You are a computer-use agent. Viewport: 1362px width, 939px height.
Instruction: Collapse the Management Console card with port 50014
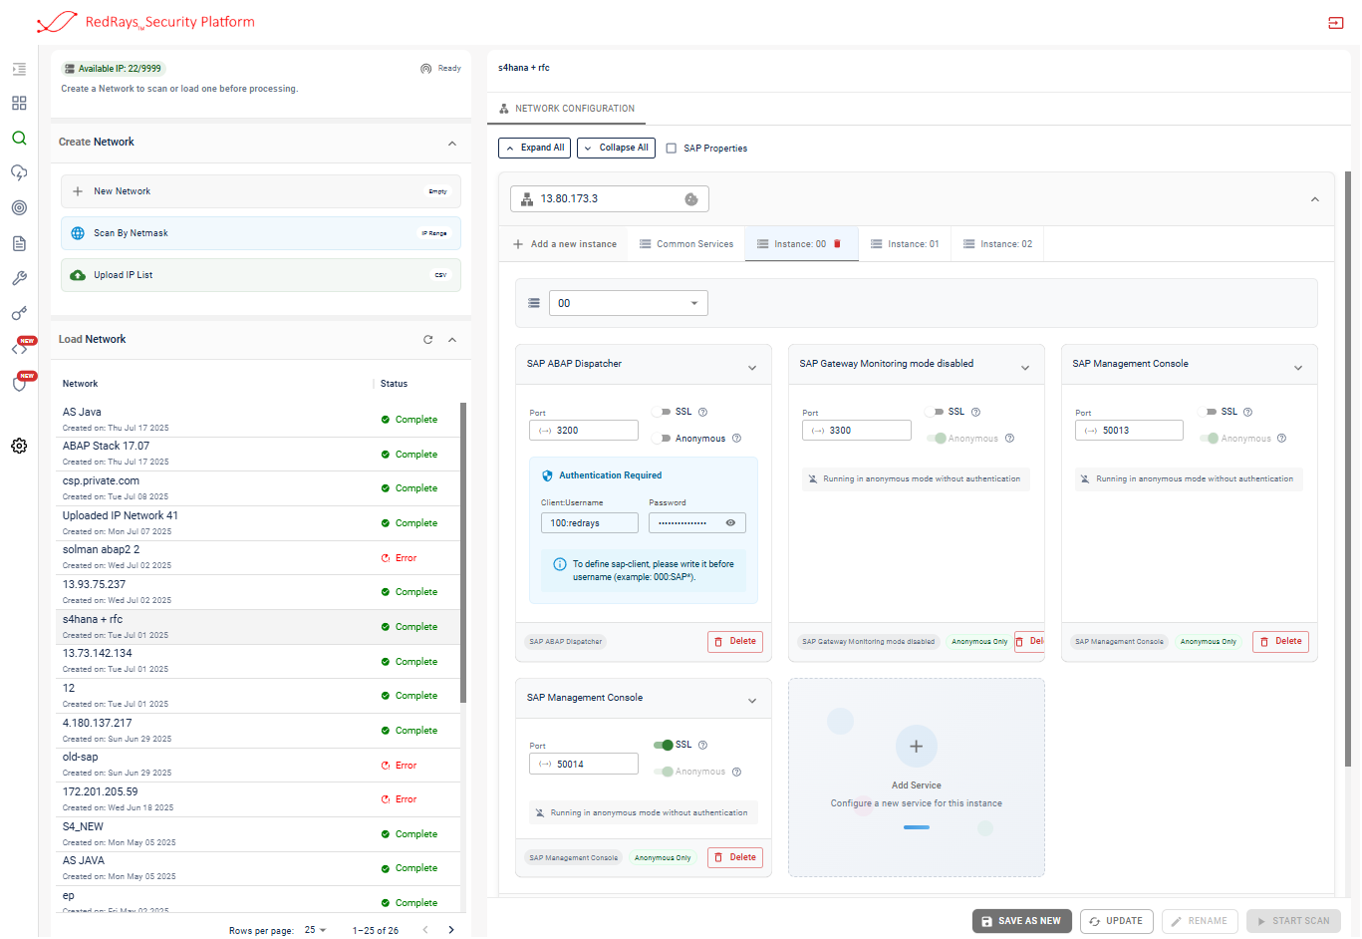click(x=752, y=701)
